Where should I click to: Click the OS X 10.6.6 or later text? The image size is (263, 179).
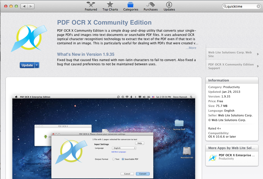tap(222, 137)
